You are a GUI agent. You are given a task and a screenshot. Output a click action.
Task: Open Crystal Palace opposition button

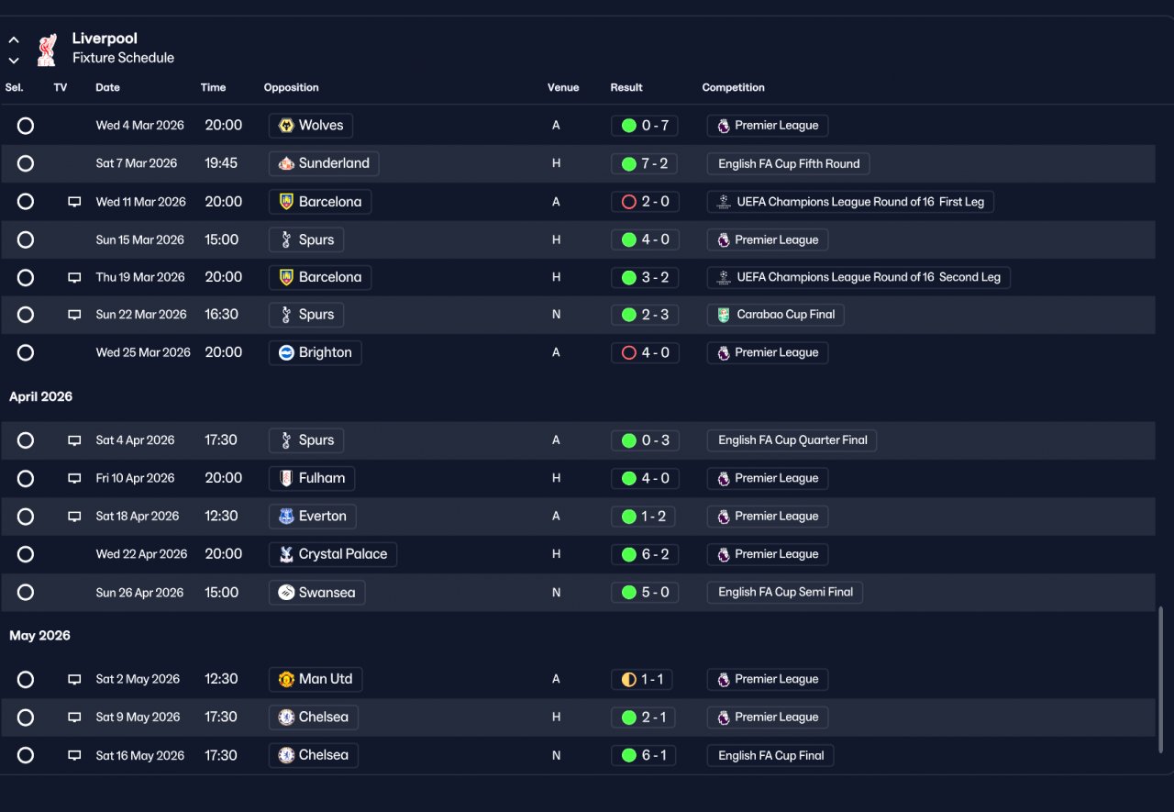coord(333,554)
